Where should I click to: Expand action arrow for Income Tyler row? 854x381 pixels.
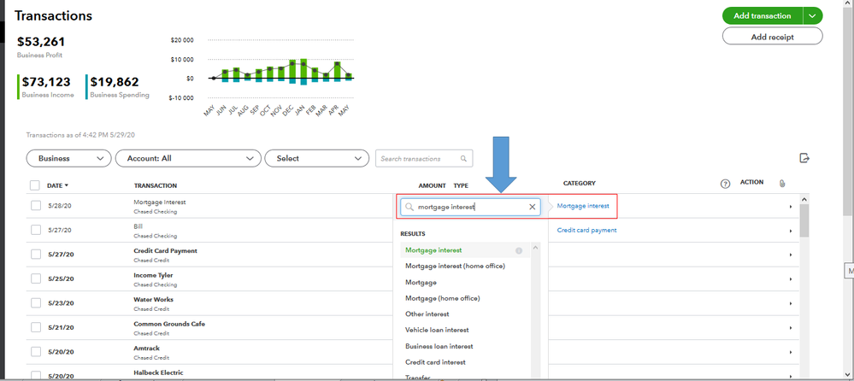pyautogui.click(x=790, y=279)
